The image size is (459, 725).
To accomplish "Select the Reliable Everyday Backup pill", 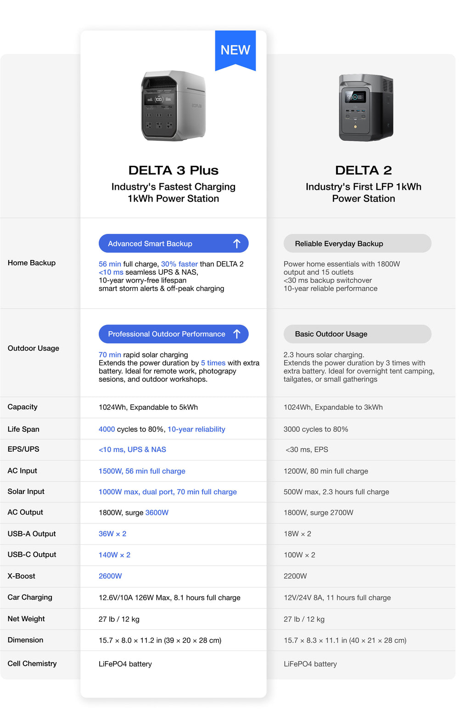I will coord(357,244).
